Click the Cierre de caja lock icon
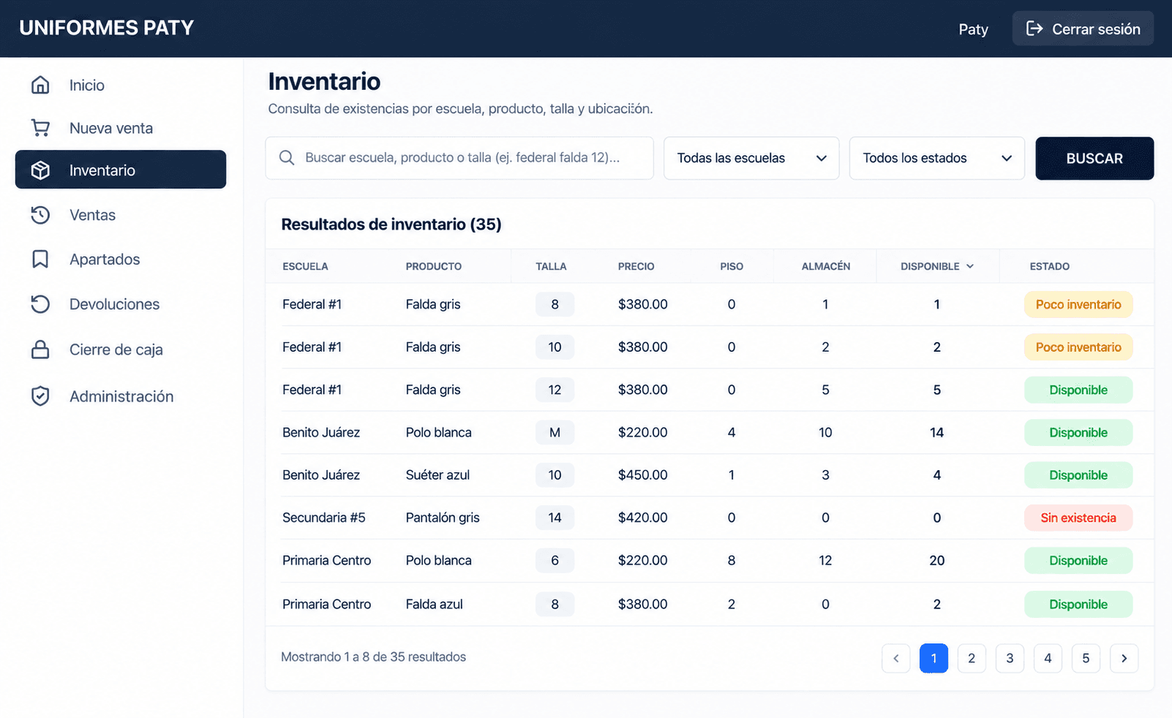Image resolution: width=1172 pixels, height=718 pixels. pyautogui.click(x=40, y=349)
